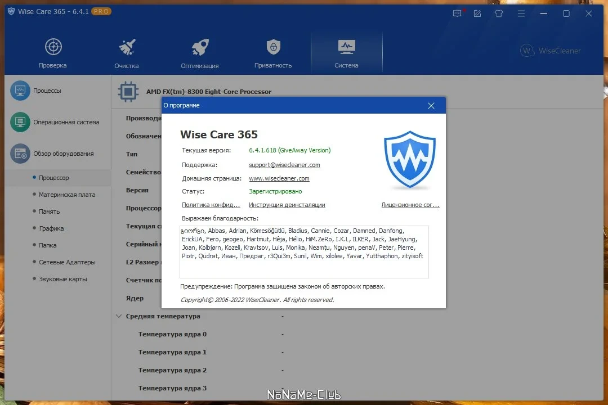Select Материнская плата item
608x405 pixels.
click(66, 195)
